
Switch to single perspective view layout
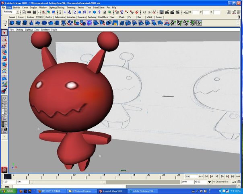[x=4, y=98]
